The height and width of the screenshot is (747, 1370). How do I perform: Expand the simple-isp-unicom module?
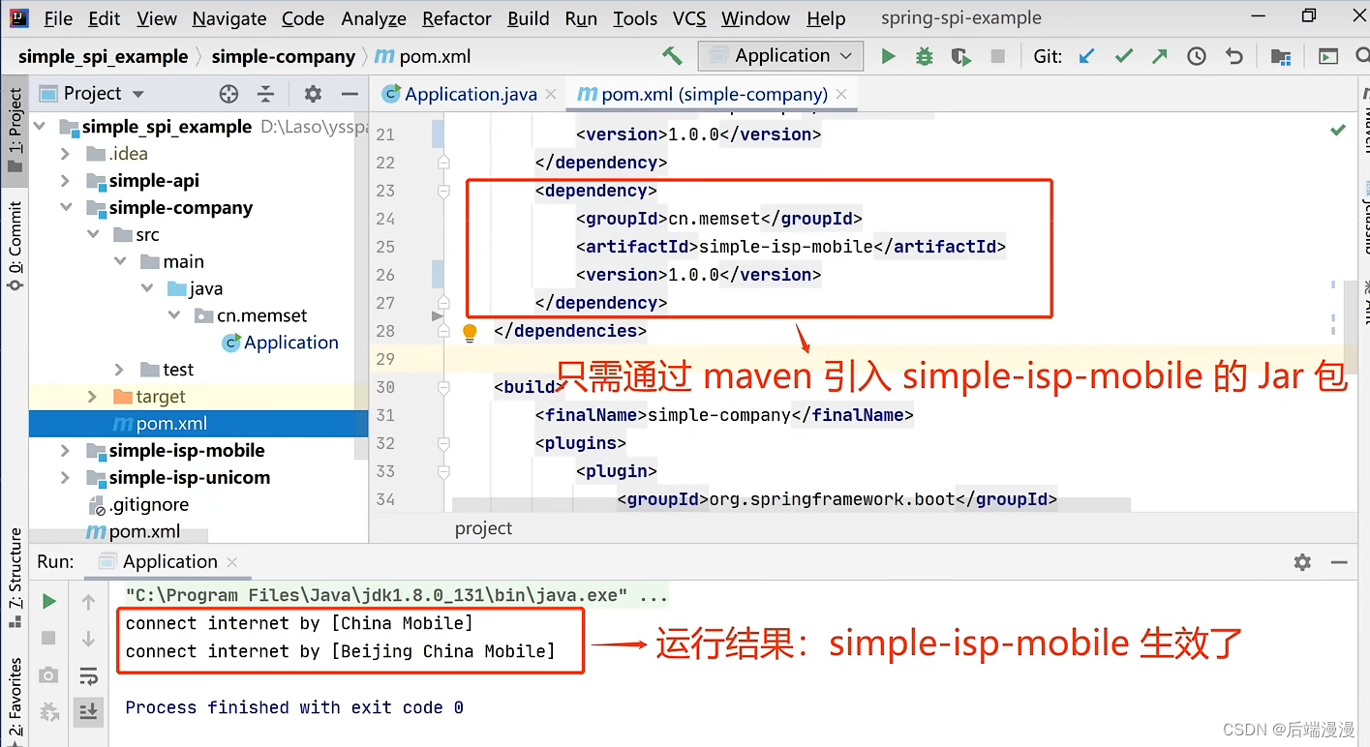[x=65, y=478]
